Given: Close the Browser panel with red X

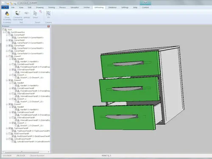Looking at the screenshot, I should point(49,26).
